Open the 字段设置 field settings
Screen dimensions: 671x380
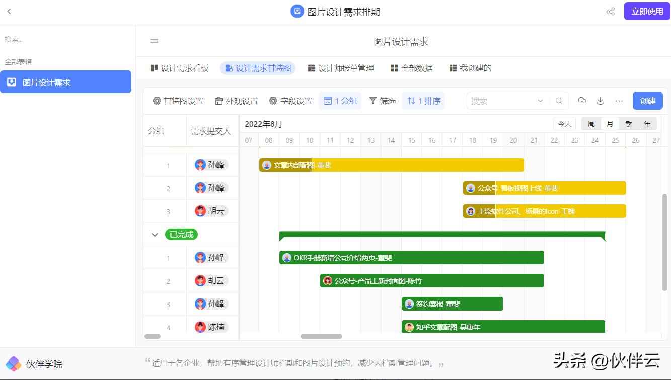(290, 101)
